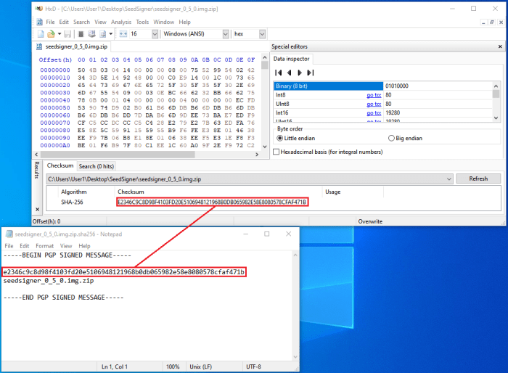Jump to first byte in Data inspector
This screenshot has height=373, width=508.
[277, 73]
